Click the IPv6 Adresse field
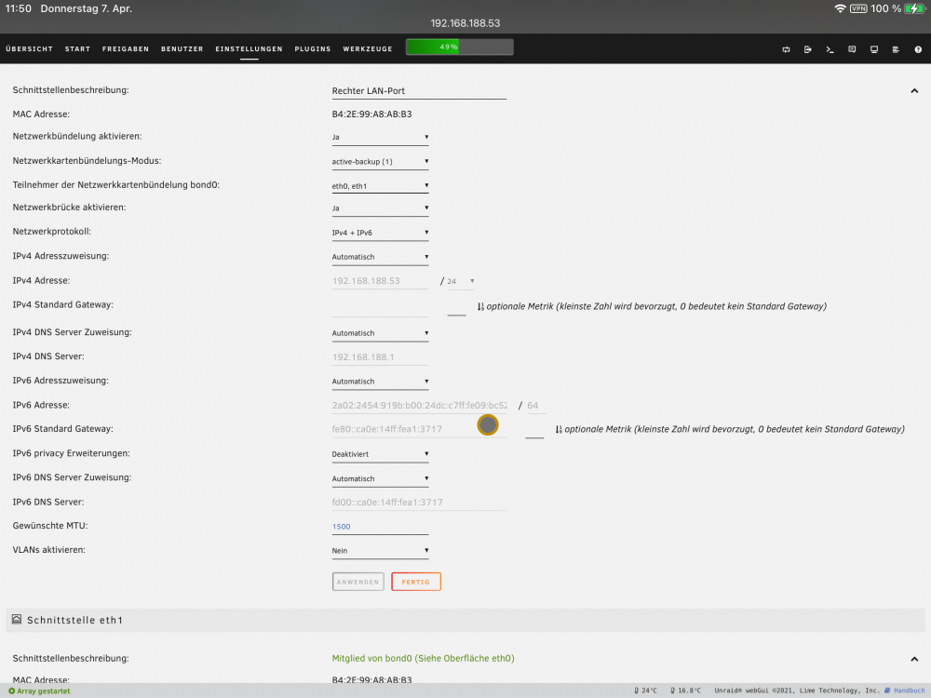931x698 pixels. (419, 406)
